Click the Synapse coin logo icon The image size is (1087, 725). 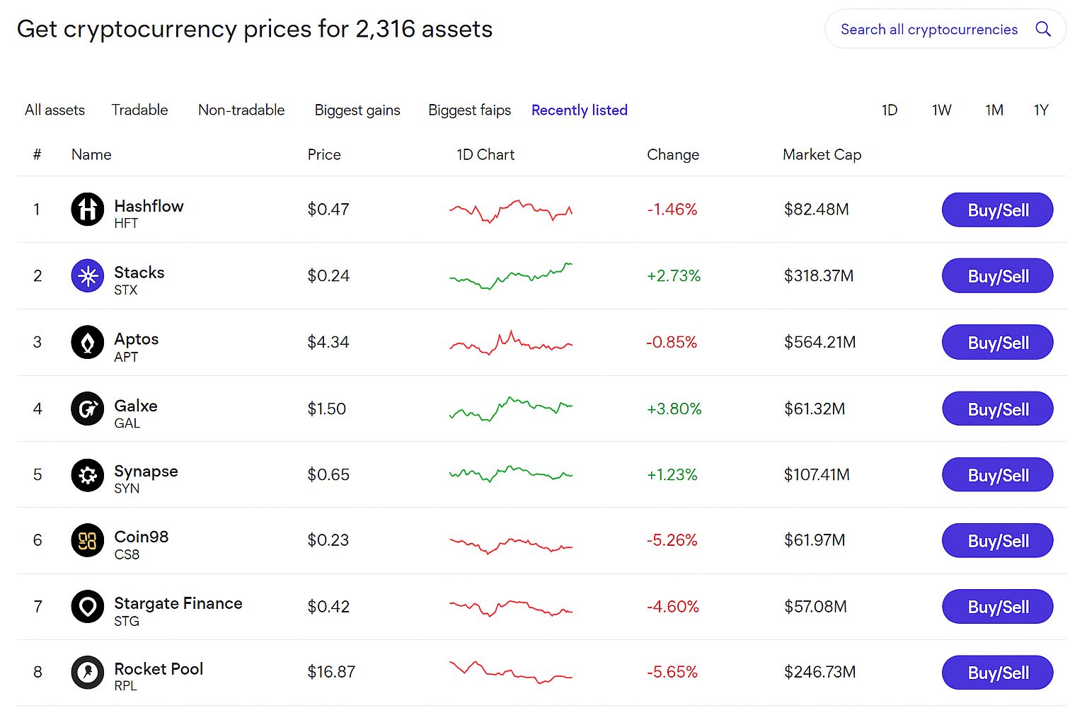pos(88,475)
